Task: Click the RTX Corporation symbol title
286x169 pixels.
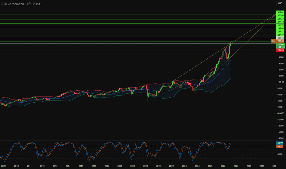Action: (13, 4)
